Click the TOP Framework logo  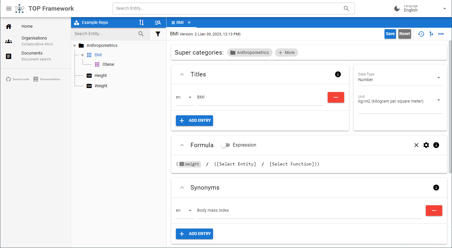click(x=19, y=9)
